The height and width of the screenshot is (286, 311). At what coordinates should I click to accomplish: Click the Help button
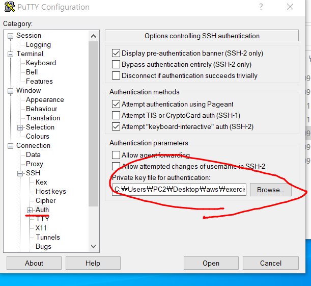click(x=93, y=263)
